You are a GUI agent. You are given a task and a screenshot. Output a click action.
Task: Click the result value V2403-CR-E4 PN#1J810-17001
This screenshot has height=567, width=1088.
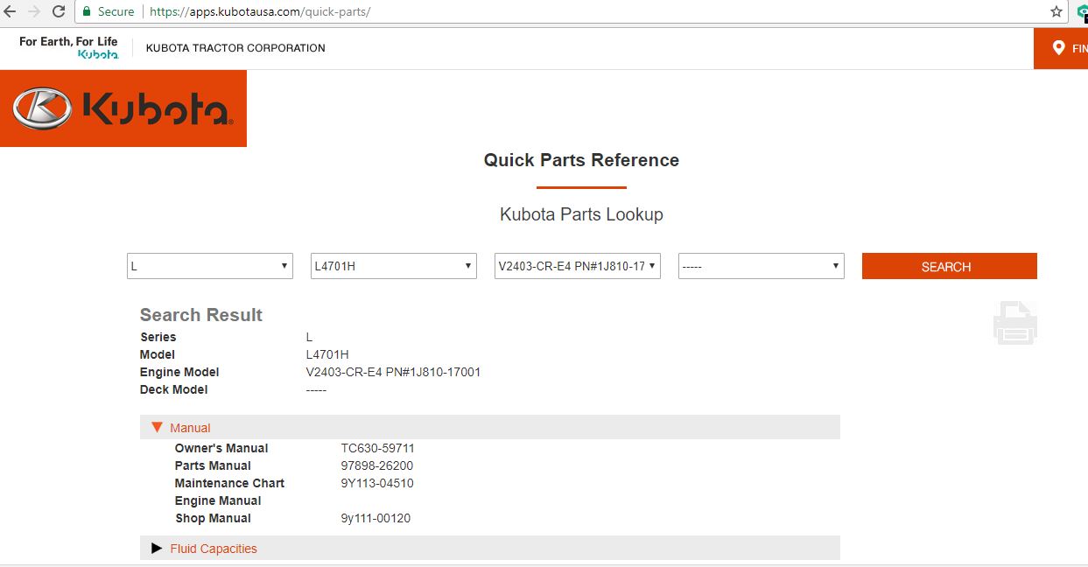pyautogui.click(x=393, y=372)
